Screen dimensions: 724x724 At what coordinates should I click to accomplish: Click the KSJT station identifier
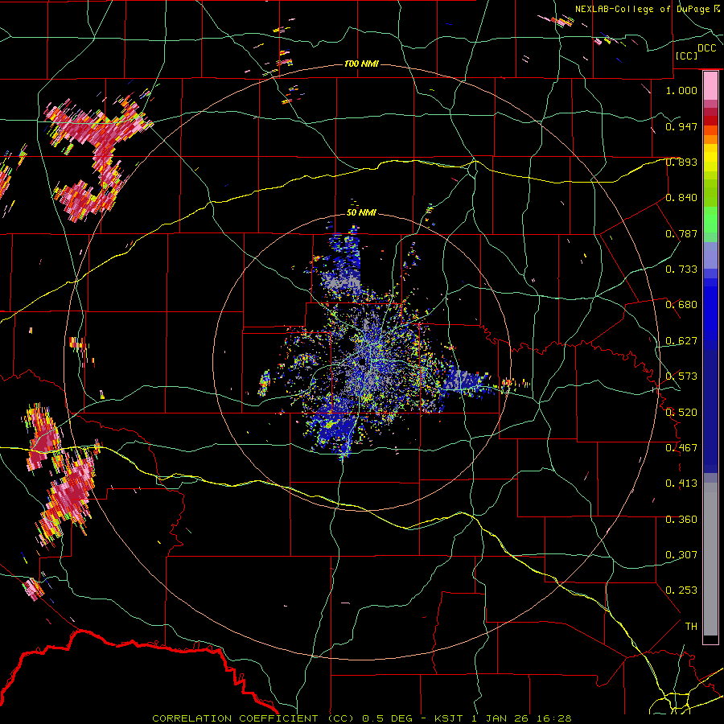(x=448, y=718)
